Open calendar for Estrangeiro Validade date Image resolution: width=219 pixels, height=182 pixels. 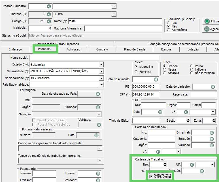99,125
